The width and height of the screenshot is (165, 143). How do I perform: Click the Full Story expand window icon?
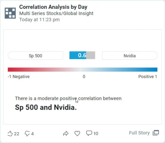pos(156,133)
